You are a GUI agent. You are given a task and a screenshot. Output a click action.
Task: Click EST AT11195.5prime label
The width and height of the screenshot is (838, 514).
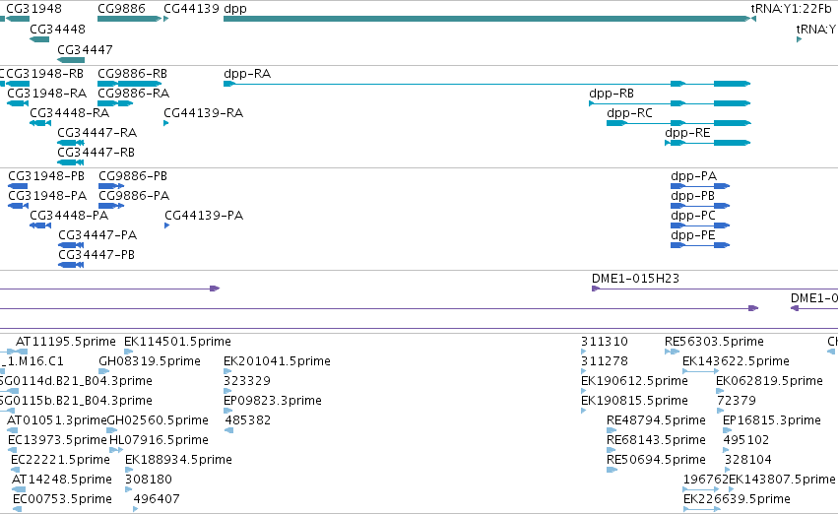(x=66, y=342)
